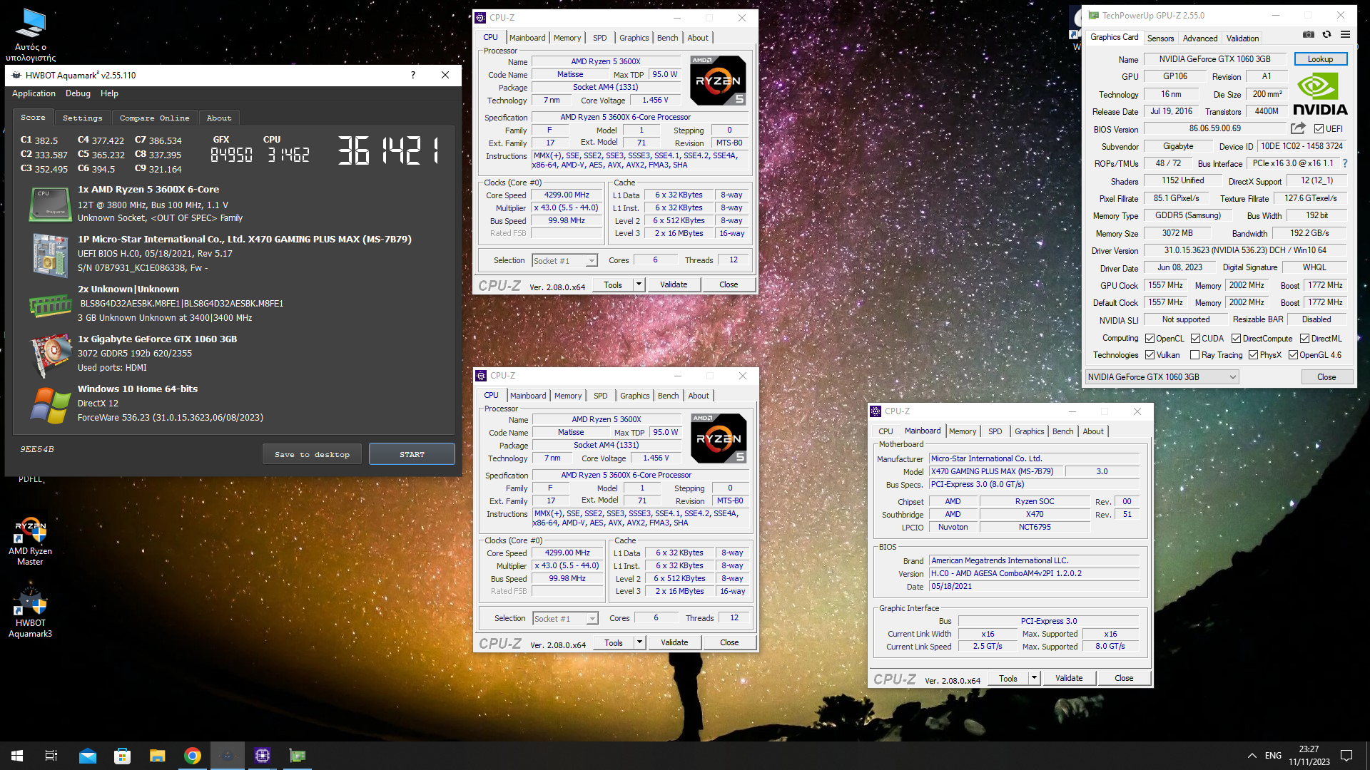Click Ryzen logo in lower CPU-Z window
The image size is (1370, 770).
(x=719, y=438)
